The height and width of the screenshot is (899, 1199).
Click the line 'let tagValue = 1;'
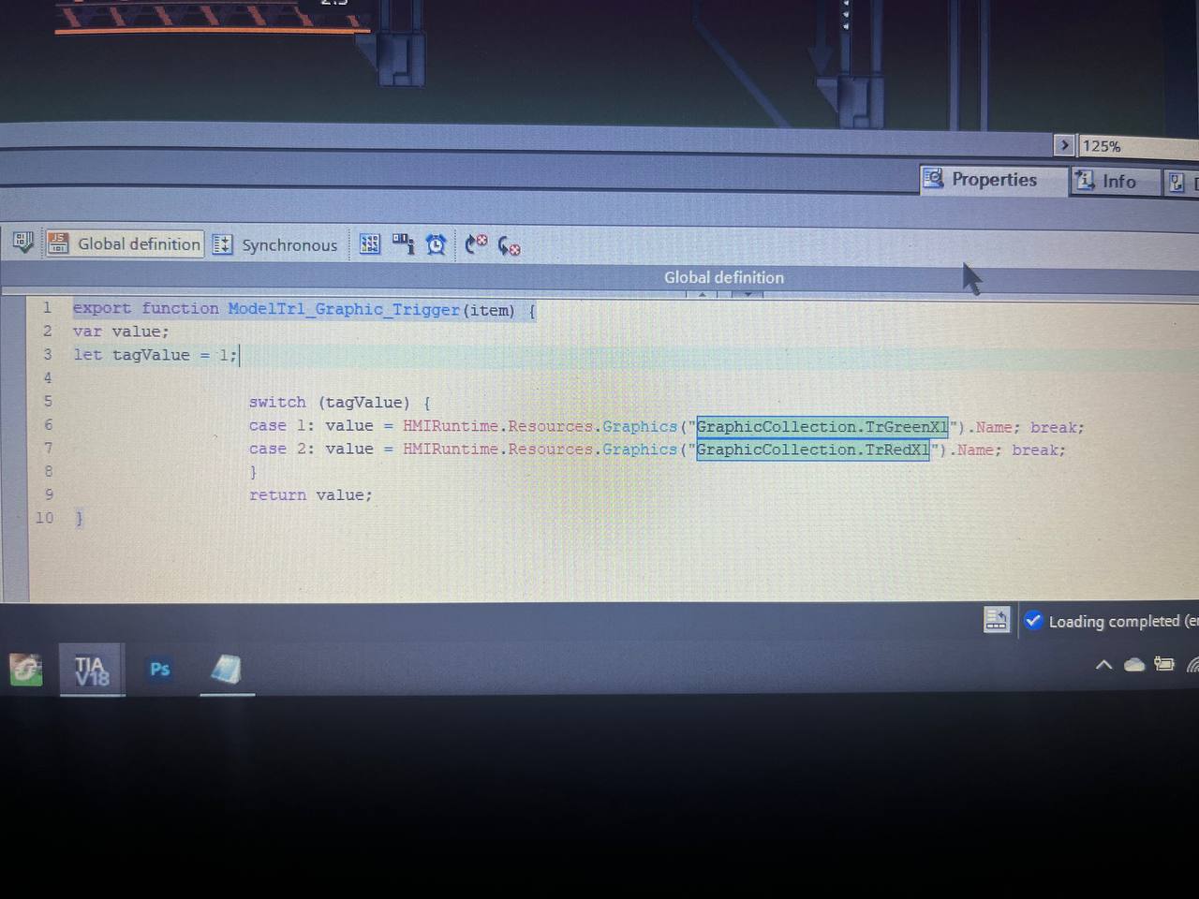(x=155, y=355)
